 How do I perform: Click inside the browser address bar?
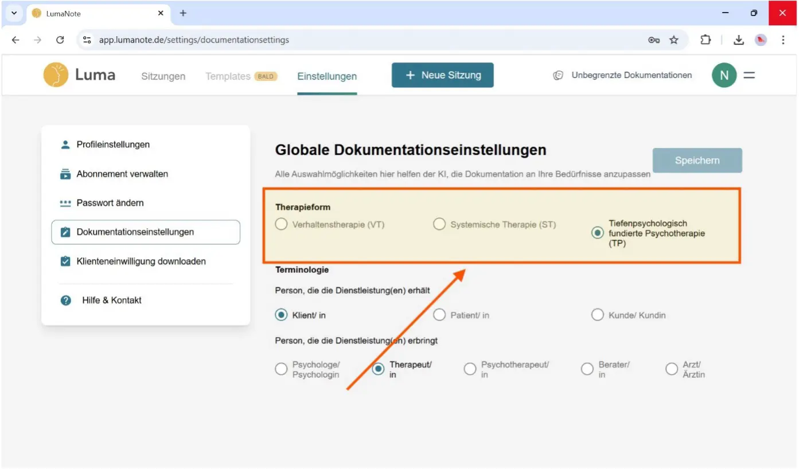coord(344,40)
